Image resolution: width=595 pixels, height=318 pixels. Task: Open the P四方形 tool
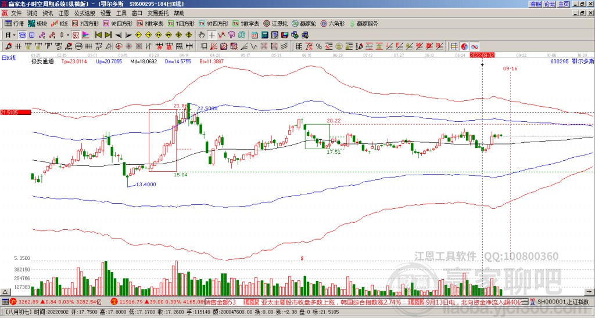pyautogui.click(x=85, y=23)
